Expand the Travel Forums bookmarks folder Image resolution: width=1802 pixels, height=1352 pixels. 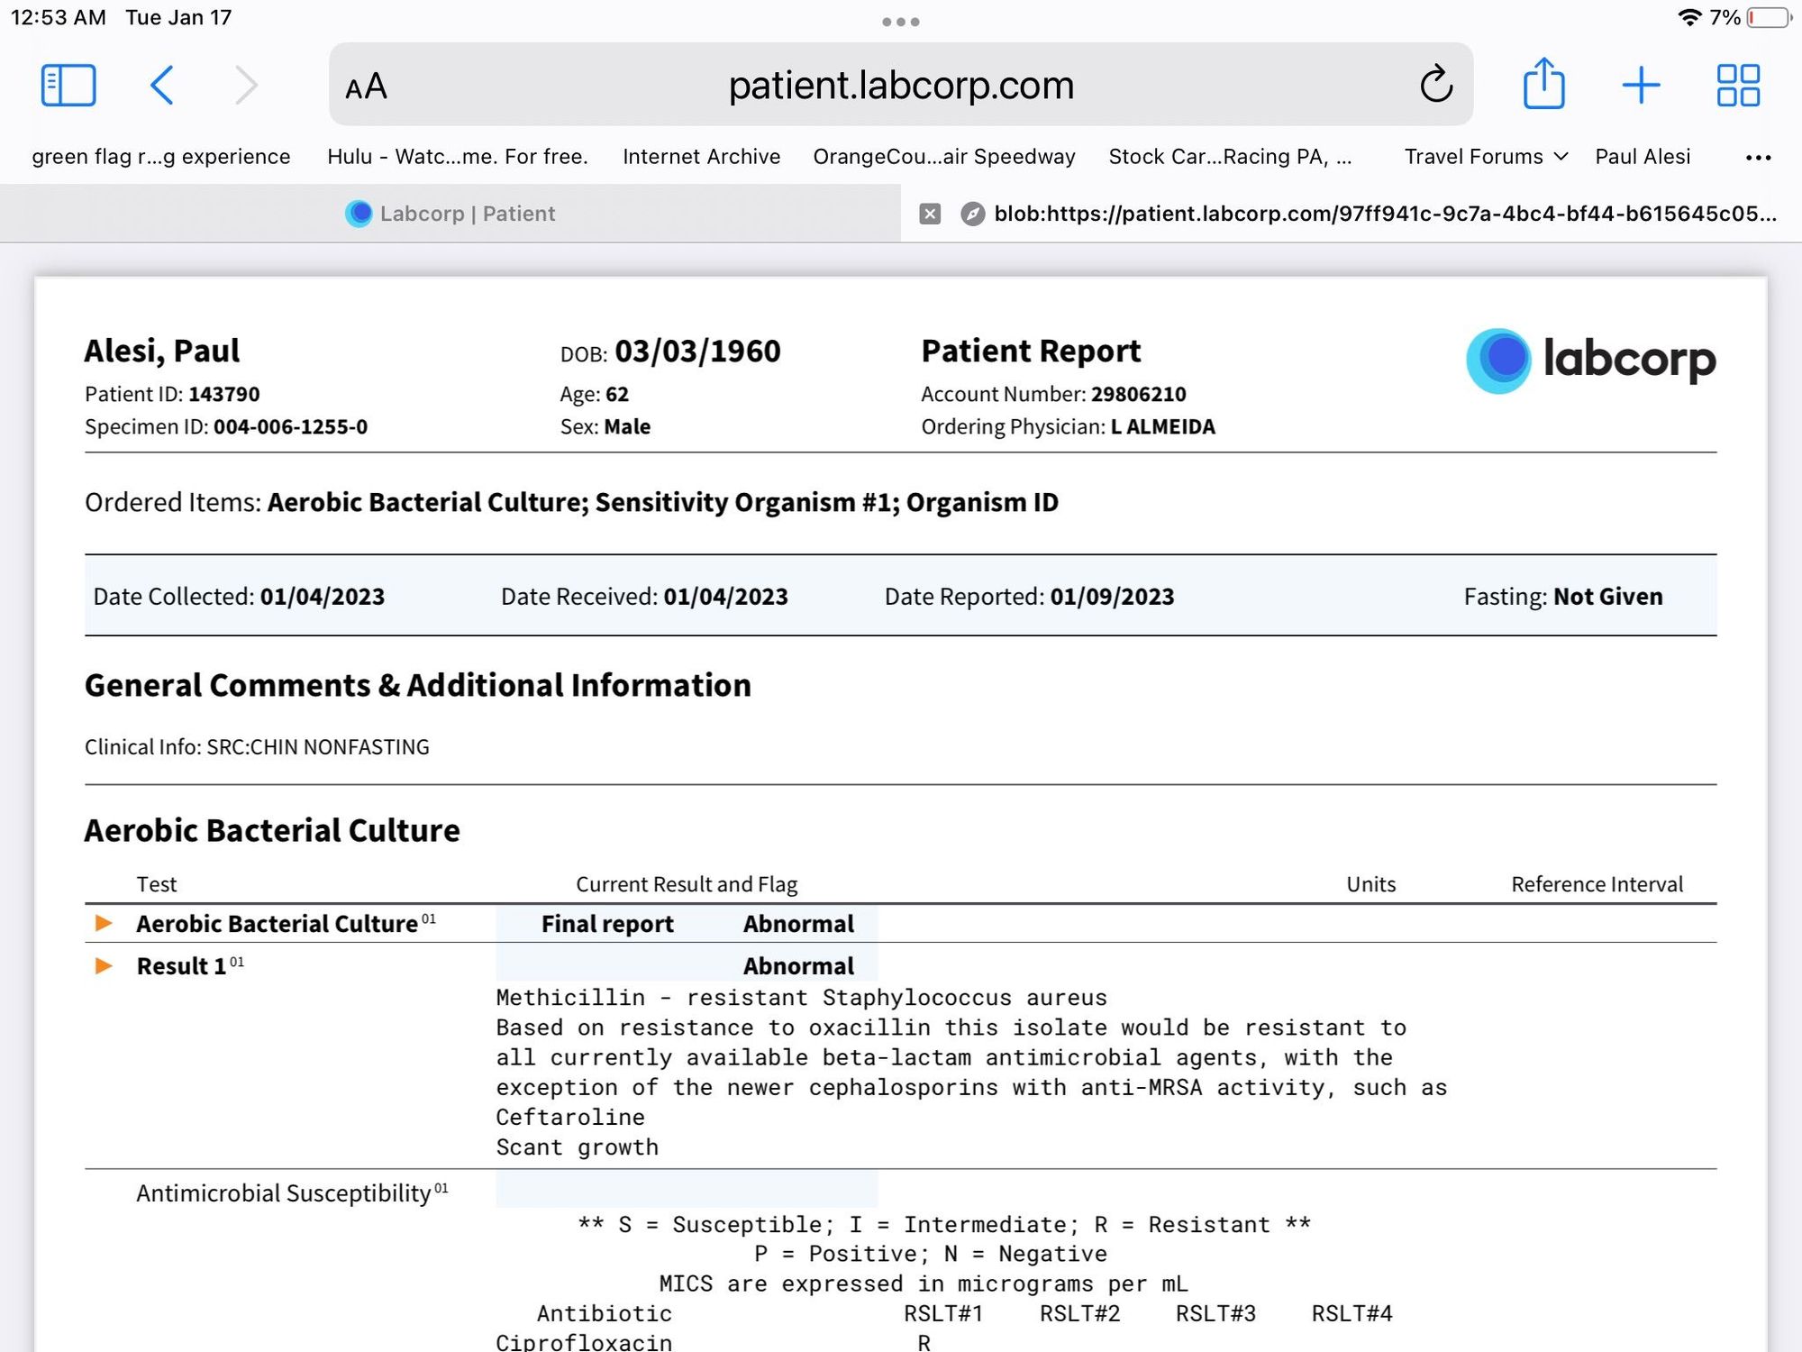(x=1486, y=157)
